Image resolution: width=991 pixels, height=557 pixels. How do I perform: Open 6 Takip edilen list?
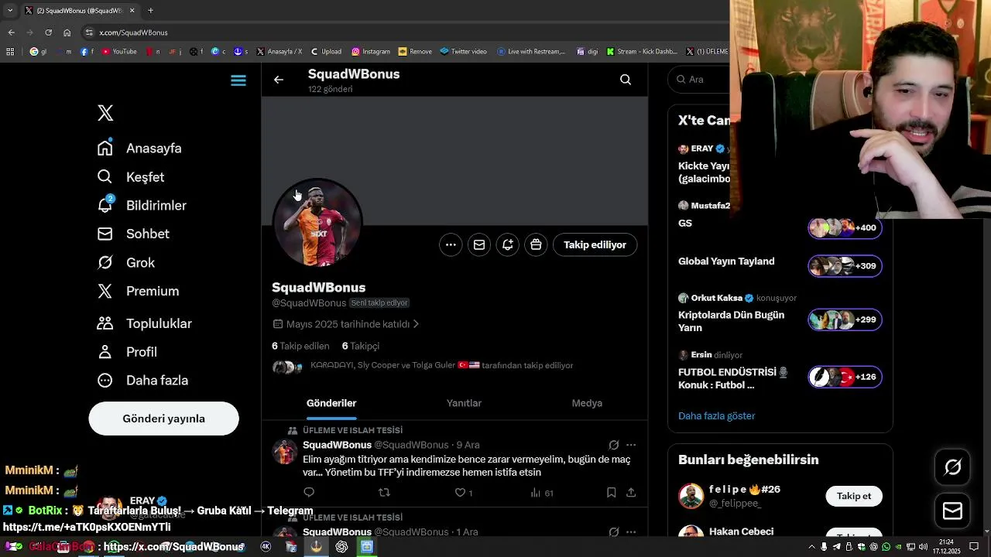point(300,346)
